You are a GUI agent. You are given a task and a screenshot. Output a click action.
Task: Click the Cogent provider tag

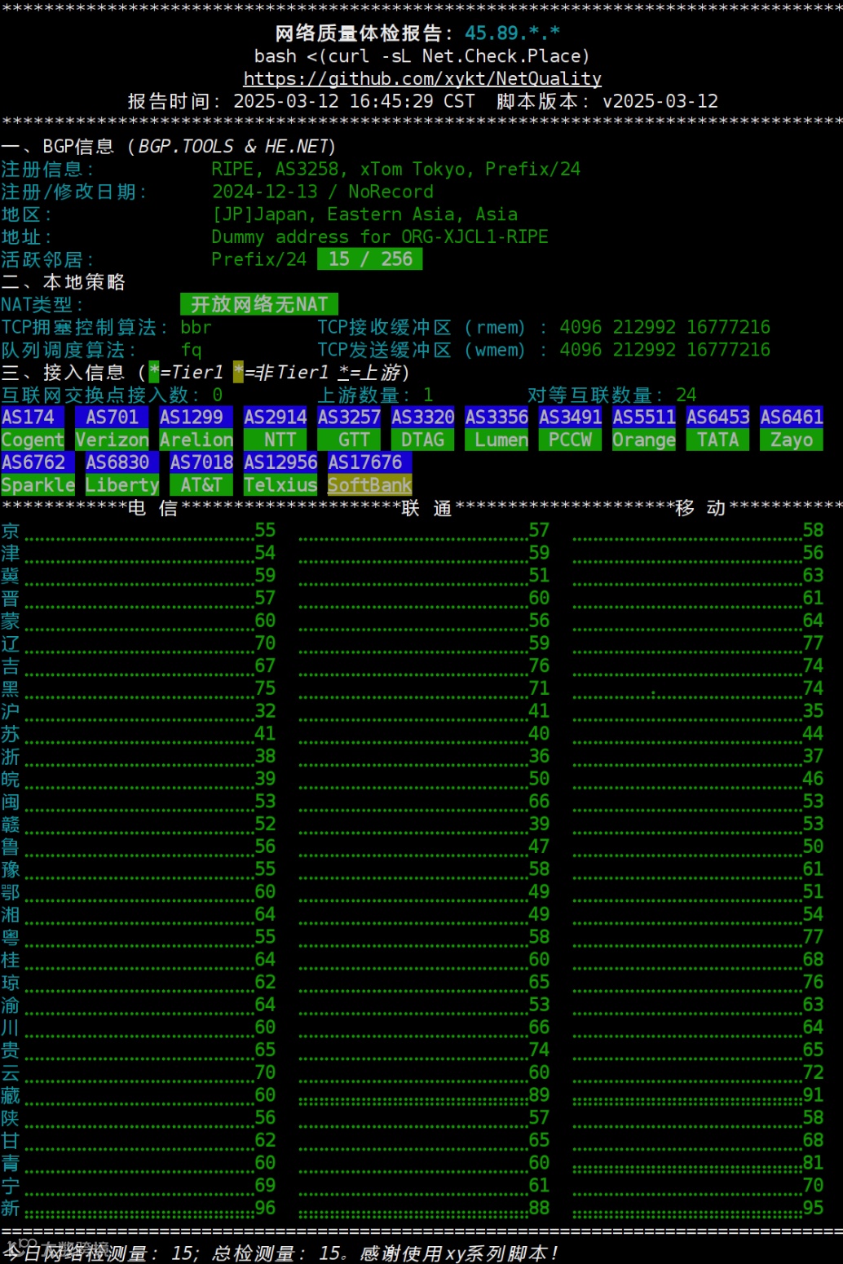pos(33,440)
